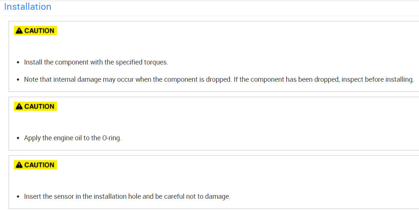
Task: Click the text 'Install the component with the specified torques'
Action: [96, 62]
